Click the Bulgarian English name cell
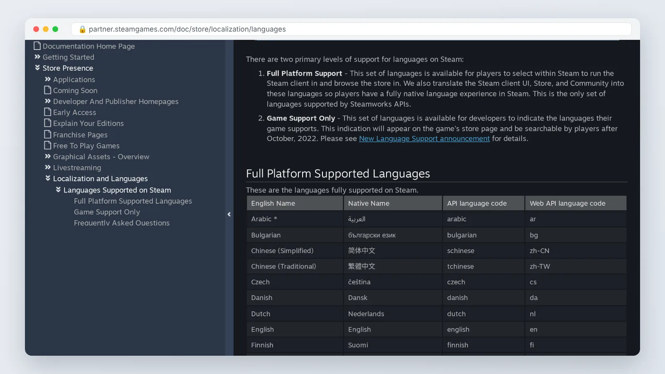Screen dimensions: 665x374 295,235
